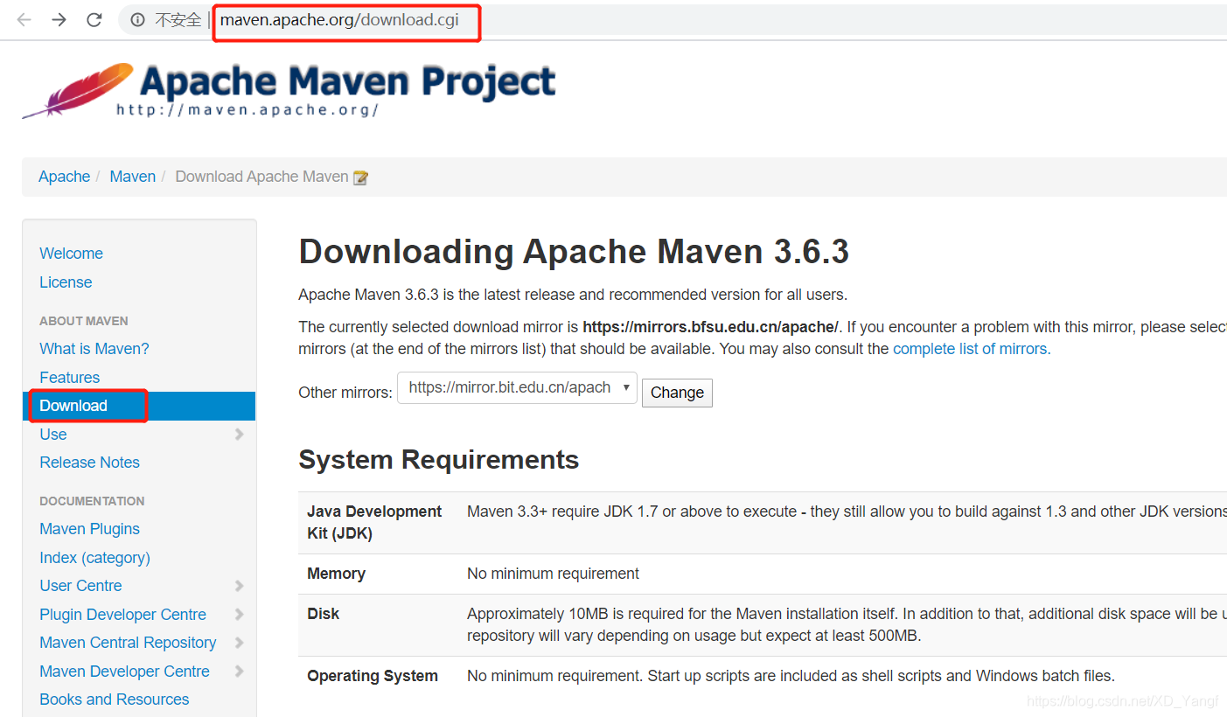This screenshot has width=1227, height=717.
Task: Open the Maven Central Repository link
Action: click(x=128, y=643)
